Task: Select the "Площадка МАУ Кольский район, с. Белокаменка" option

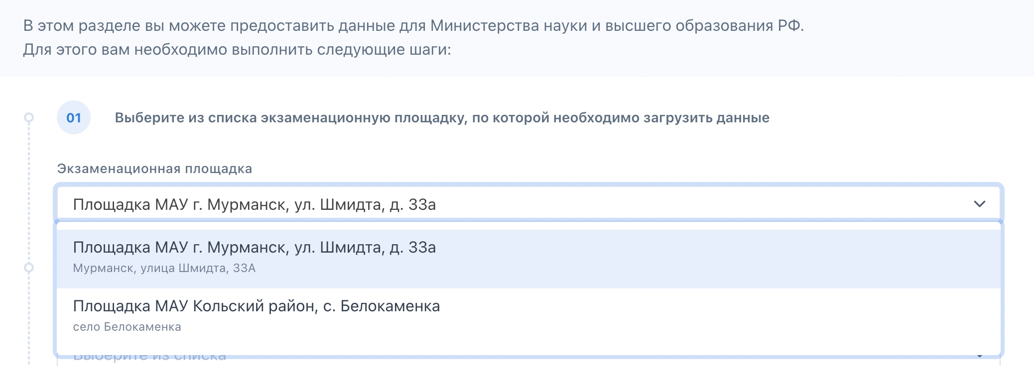Action: click(x=256, y=306)
